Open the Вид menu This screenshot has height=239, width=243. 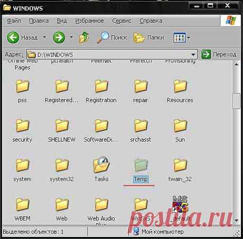click(62, 21)
